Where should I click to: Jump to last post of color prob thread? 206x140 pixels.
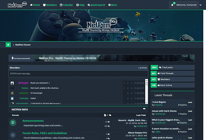pyautogui.click(x=190, y=138)
